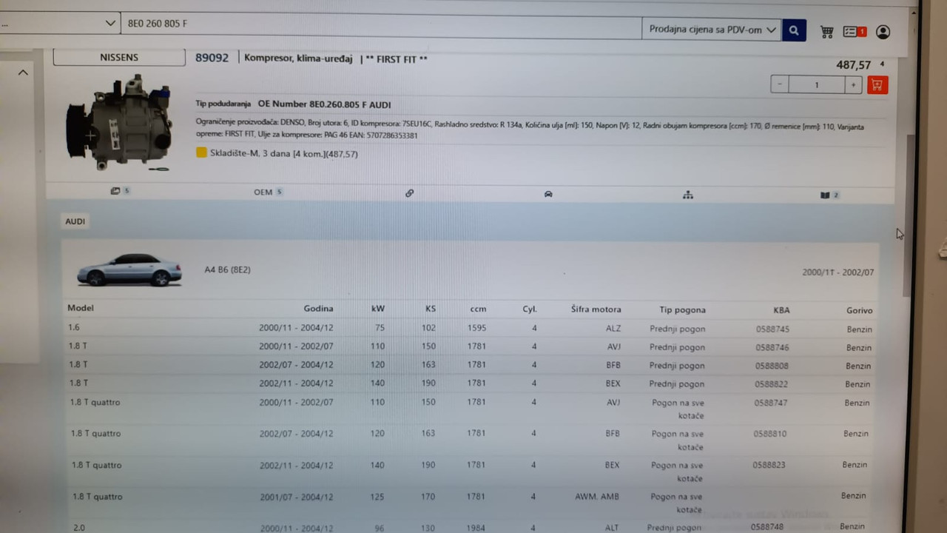Click the kW column header

tap(377, 309)
